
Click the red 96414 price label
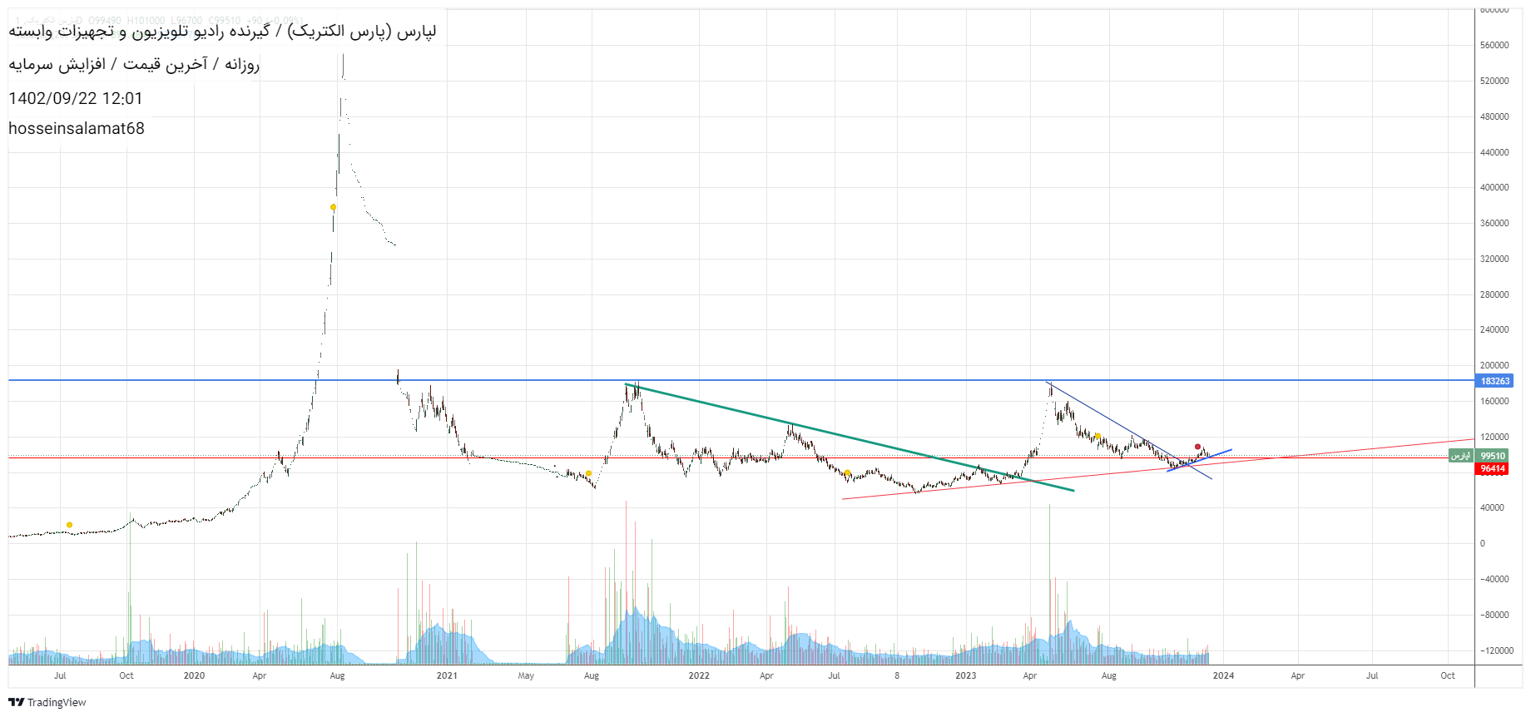tap(1493, 469)
